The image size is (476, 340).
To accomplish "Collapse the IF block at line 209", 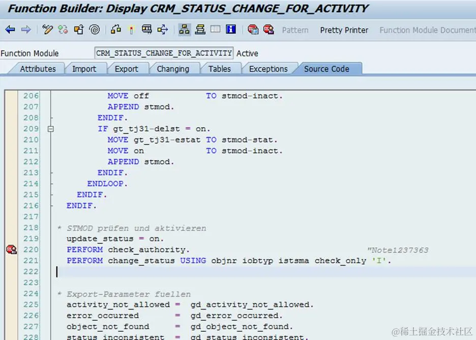I will 51,129.
